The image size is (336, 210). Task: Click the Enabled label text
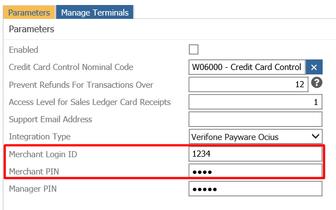[x=23, y=50]
